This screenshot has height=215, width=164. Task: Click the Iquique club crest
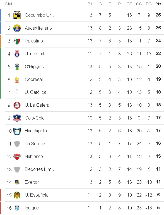pyautogui.click(x=17, y=208)
